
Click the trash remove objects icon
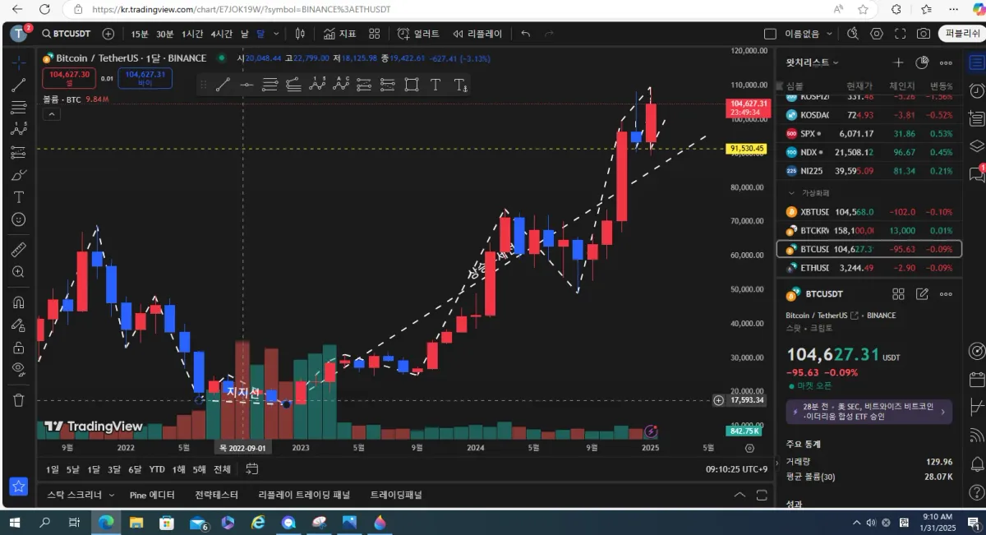tap(18, 400)
